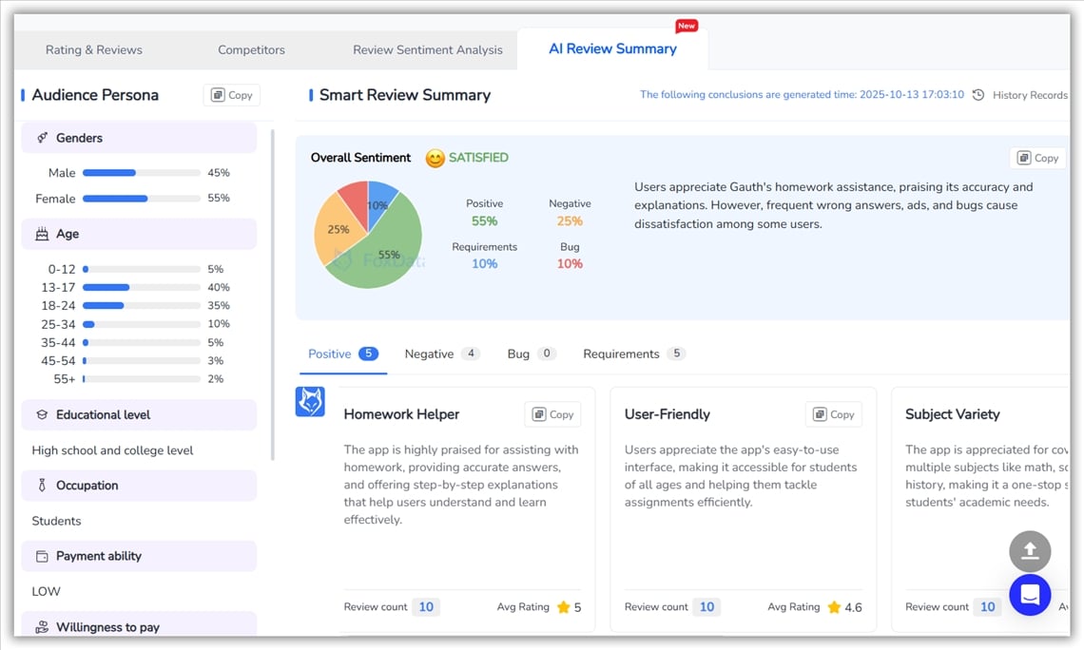The height and width of the screenshot is (650, 1084).
Task: Click the Age birthday cake icon
Action: coord(42,234)
